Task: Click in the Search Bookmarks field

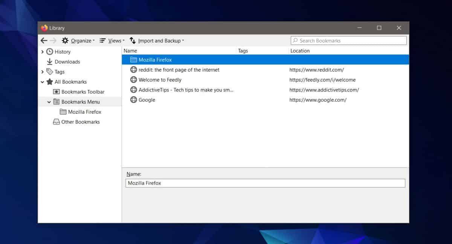Action: click(349, 41)
